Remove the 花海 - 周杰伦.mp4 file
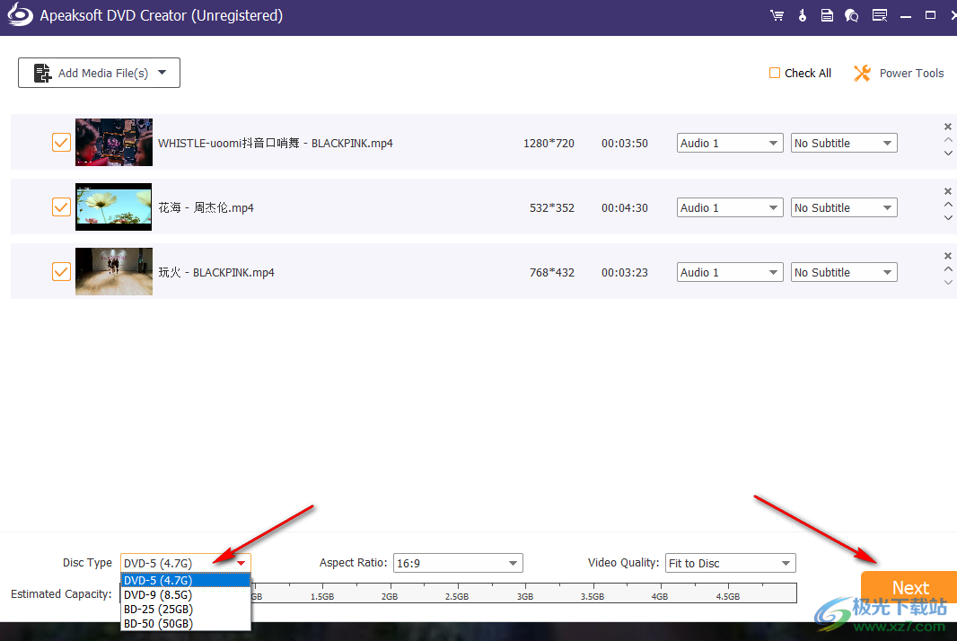The image size is (957, 641). tap(948, 191)
